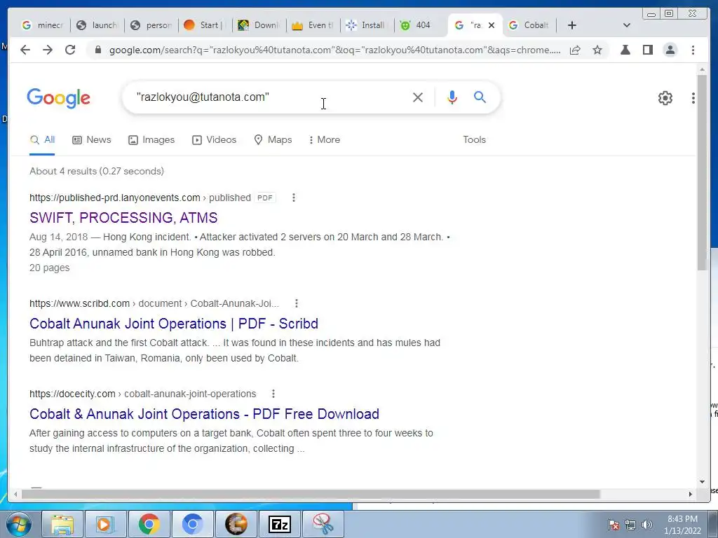The image size is (718, 538).
Task: Open the More search filters menu
Action: pos(324,139)
